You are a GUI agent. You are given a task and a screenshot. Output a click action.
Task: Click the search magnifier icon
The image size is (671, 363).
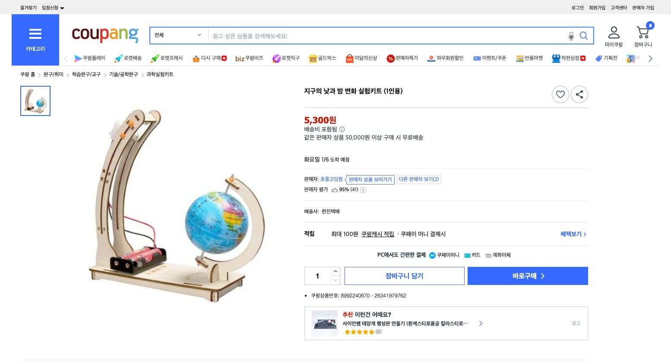[x=584, y=36]
